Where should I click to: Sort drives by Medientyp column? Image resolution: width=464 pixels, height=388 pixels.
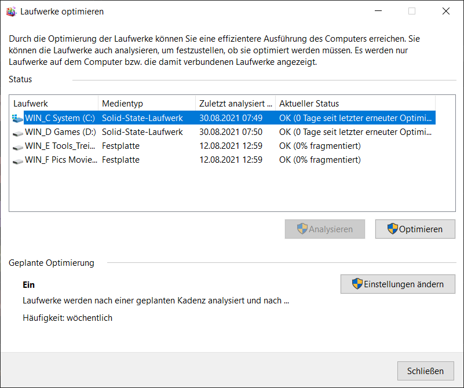pos(146,104)
